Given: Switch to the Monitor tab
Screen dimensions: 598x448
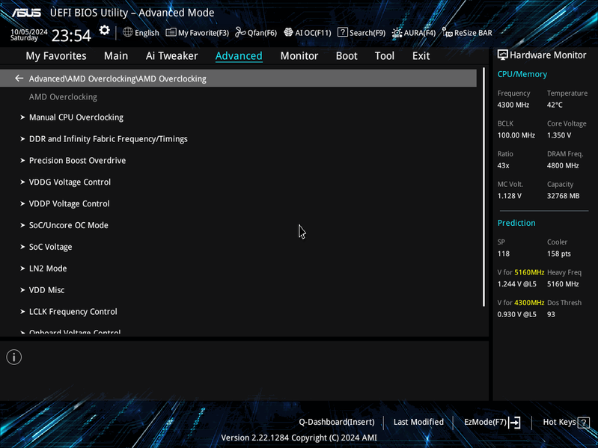Looking at the screenshot, I should (x=299, y=56).
